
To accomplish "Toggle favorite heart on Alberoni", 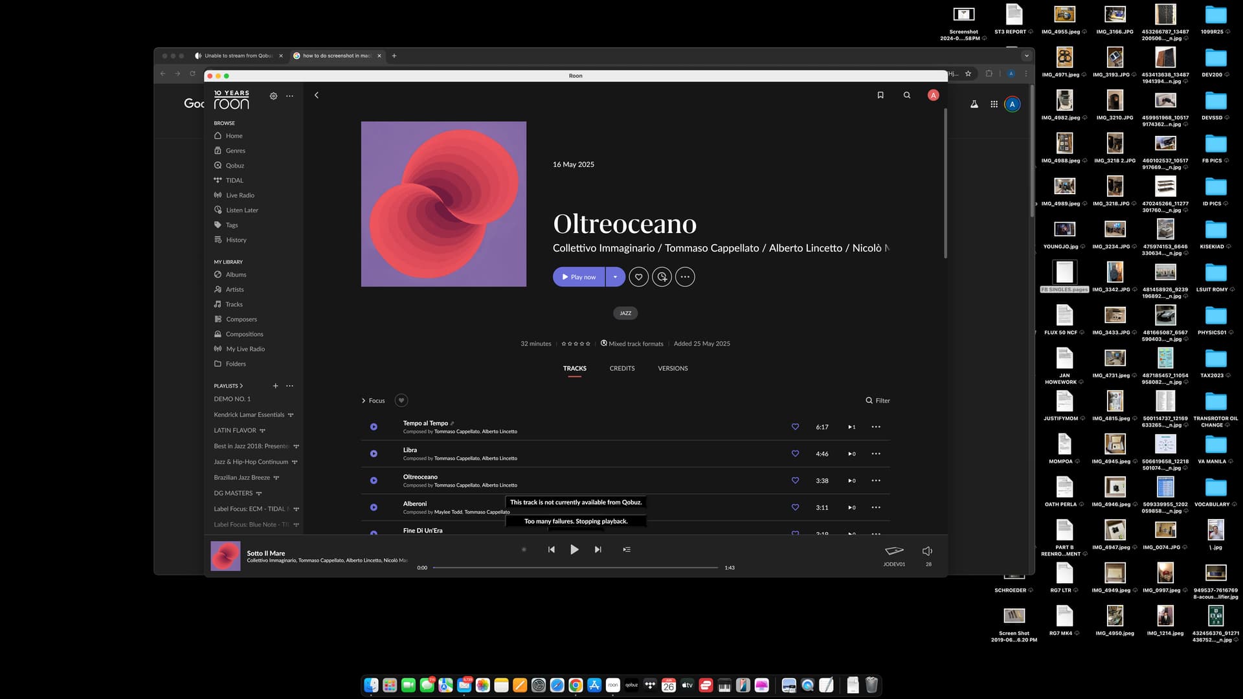I will [x=795, y=507].
